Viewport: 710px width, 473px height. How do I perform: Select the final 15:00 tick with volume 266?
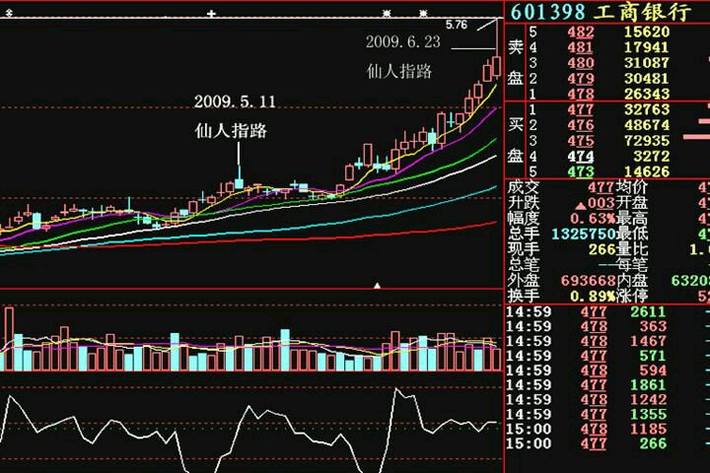[x=607, y=443]
